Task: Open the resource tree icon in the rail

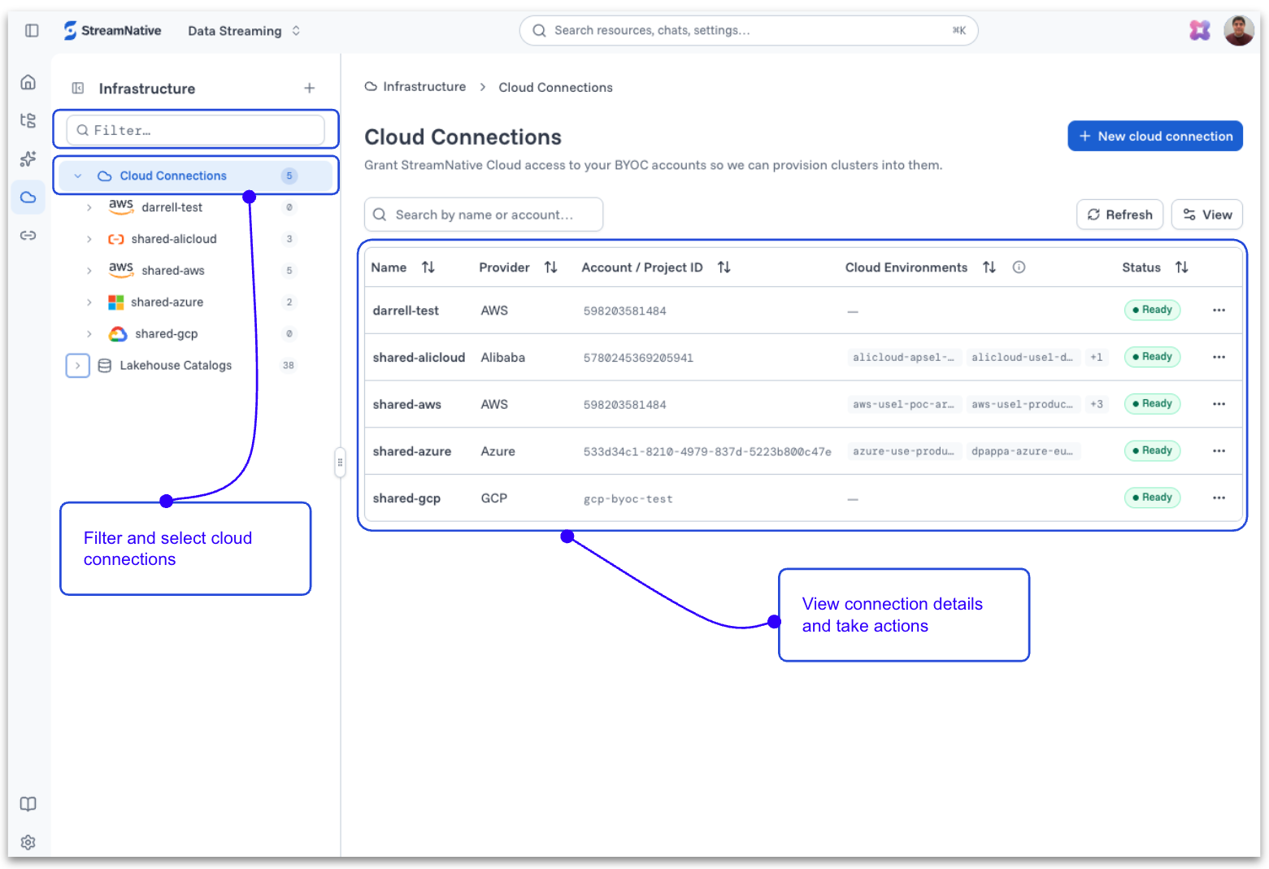Action: [x=28, y=120]
